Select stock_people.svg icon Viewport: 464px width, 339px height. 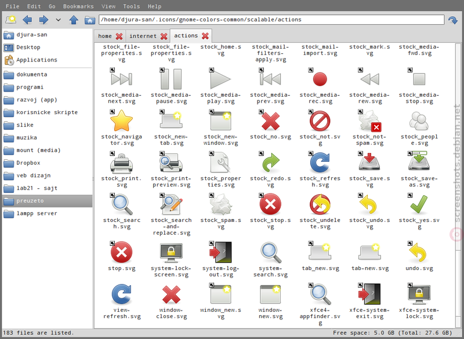[x=419, y=121]
